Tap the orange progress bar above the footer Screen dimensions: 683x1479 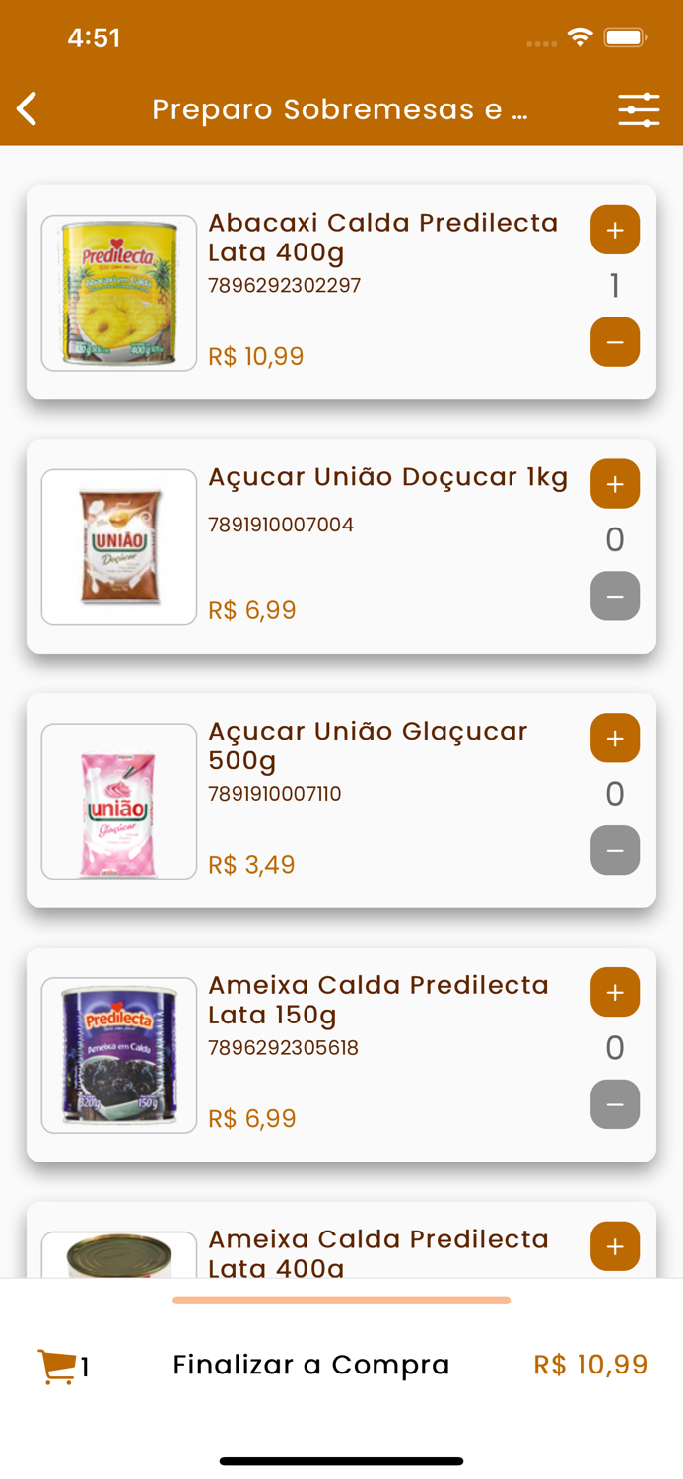tap(341, 1300)
